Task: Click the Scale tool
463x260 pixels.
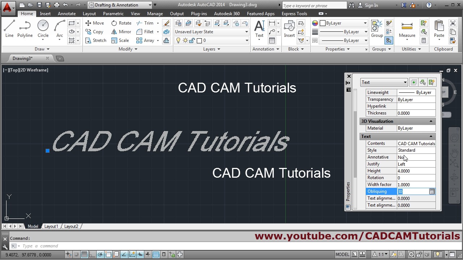Action: (120, 40)
